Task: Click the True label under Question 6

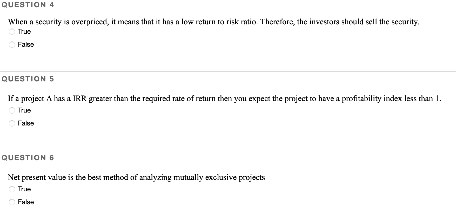Action: (24, 189)
